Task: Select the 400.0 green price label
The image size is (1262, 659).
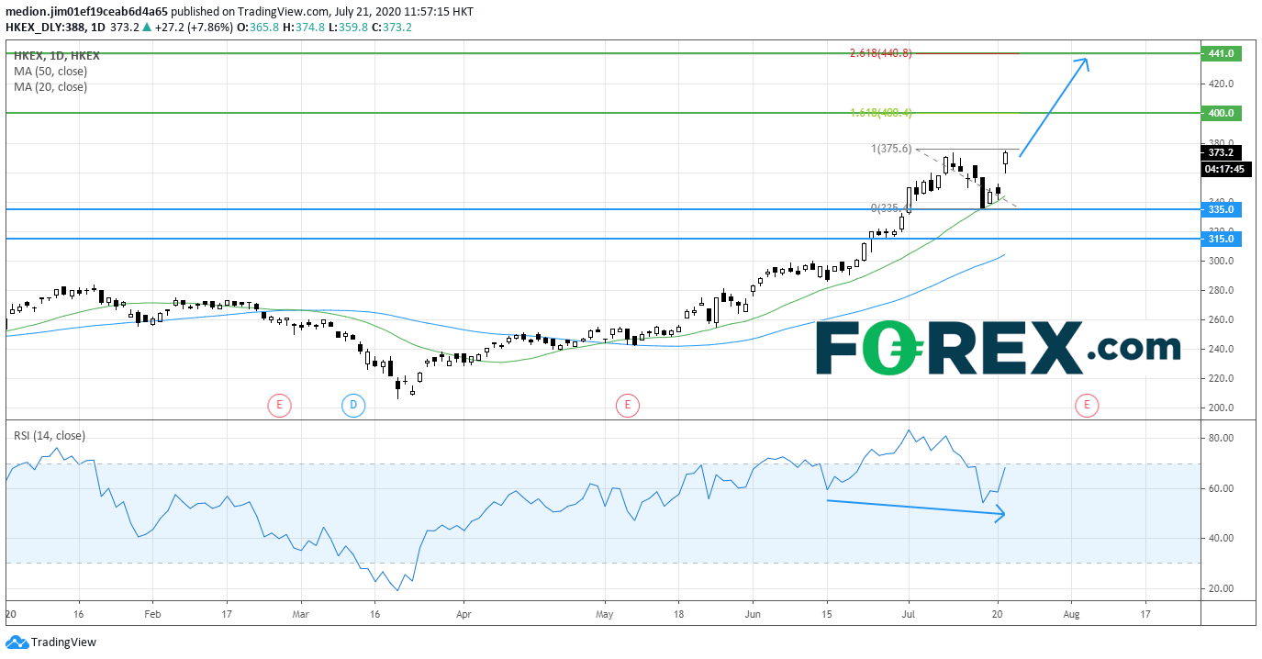Action: click(1222, 113)
